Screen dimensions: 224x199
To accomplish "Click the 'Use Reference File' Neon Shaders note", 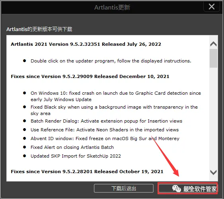I will 105,130.
